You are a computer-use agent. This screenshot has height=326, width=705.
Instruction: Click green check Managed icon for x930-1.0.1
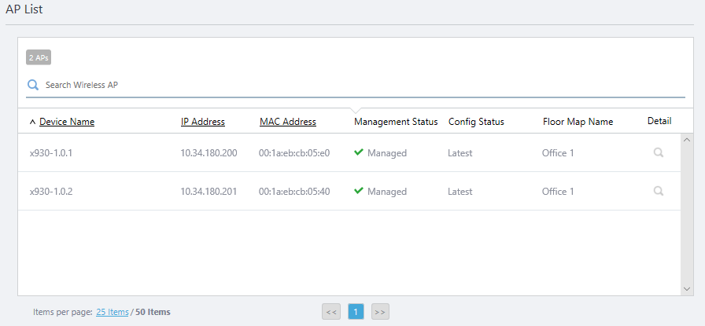(359, 152)
